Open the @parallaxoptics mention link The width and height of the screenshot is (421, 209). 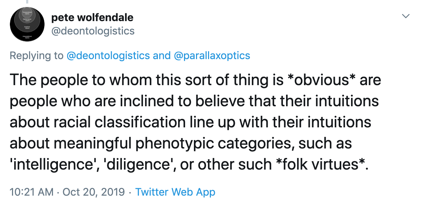click(x=212, y=56)
